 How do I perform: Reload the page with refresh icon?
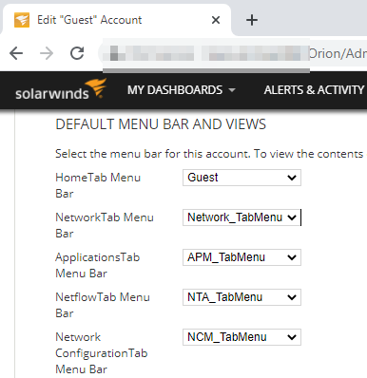[x=77, y=53]
